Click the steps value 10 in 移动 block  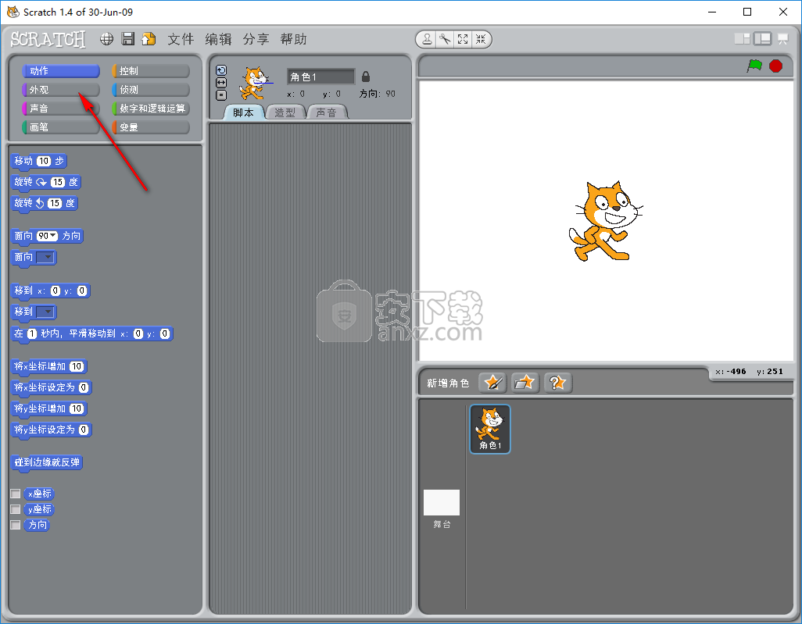44,161
